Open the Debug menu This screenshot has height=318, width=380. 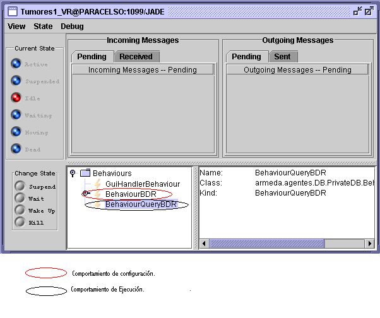tap(72, 26)
